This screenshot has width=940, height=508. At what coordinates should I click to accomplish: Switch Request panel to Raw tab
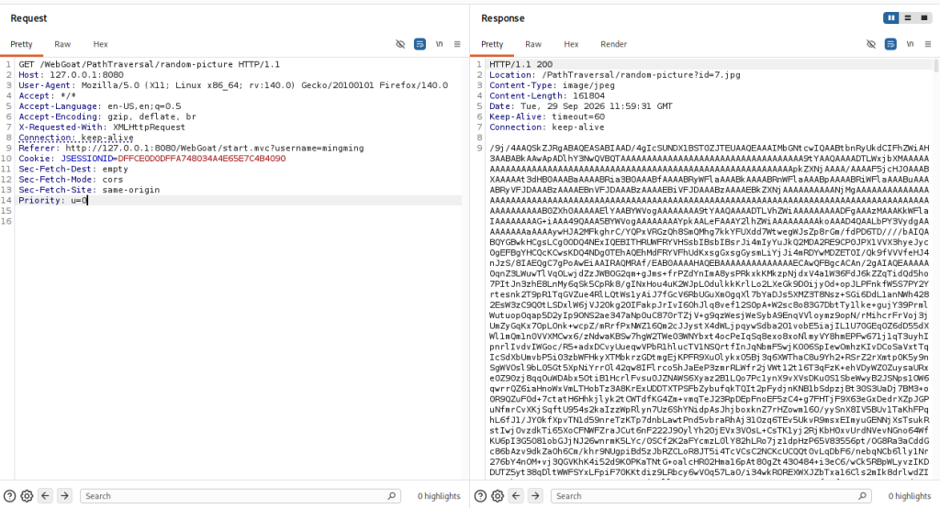point(62,44)
